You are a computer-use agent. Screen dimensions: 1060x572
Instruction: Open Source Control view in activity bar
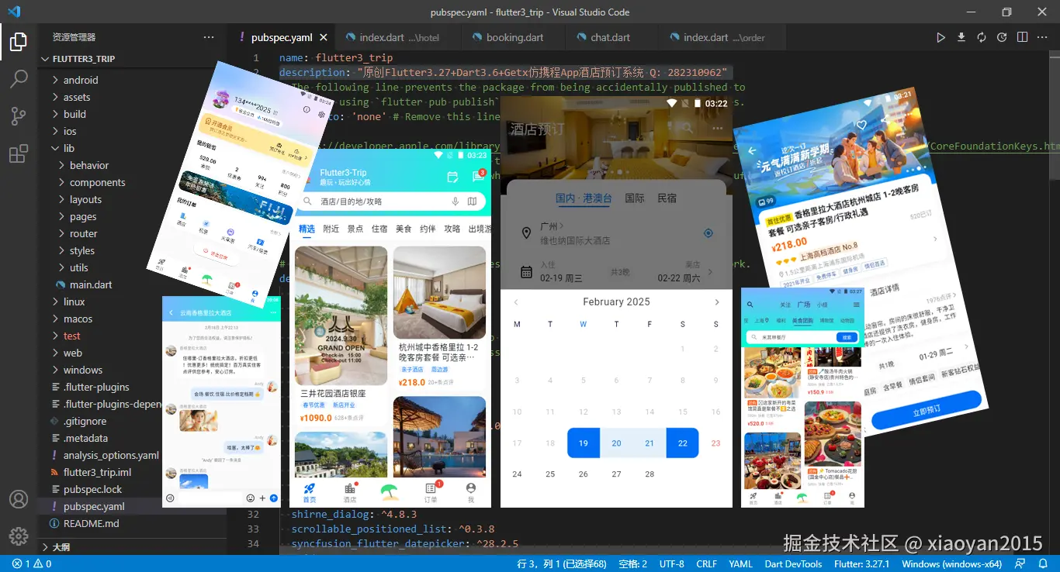point(19,116)
